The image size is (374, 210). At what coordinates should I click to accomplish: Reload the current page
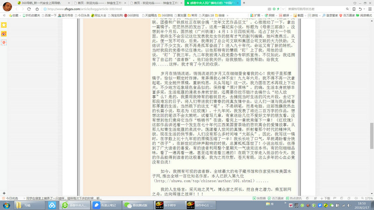tap(29, 9)
